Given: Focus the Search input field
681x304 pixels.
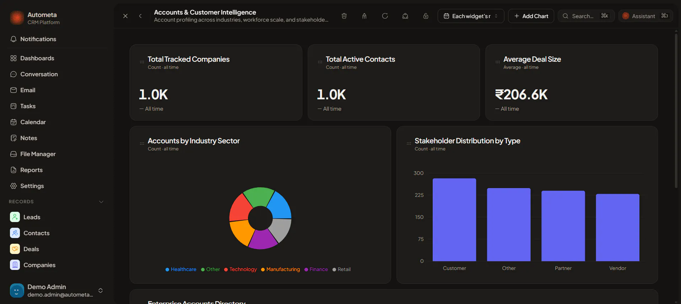Looking at the screenshot, I should [586, 16].
